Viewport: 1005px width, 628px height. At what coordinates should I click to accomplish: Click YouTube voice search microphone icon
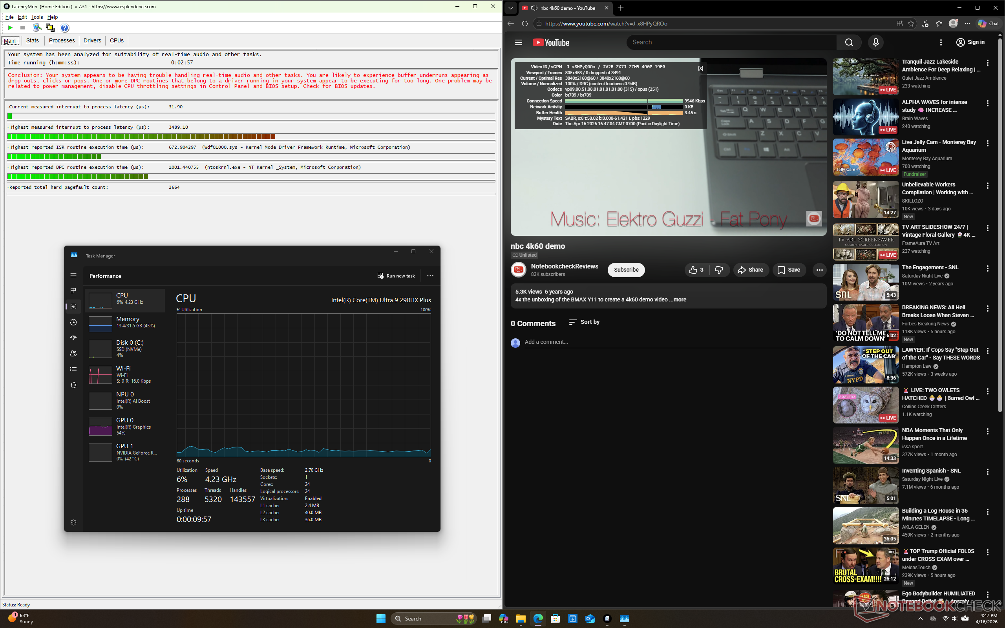pos(875,42)
